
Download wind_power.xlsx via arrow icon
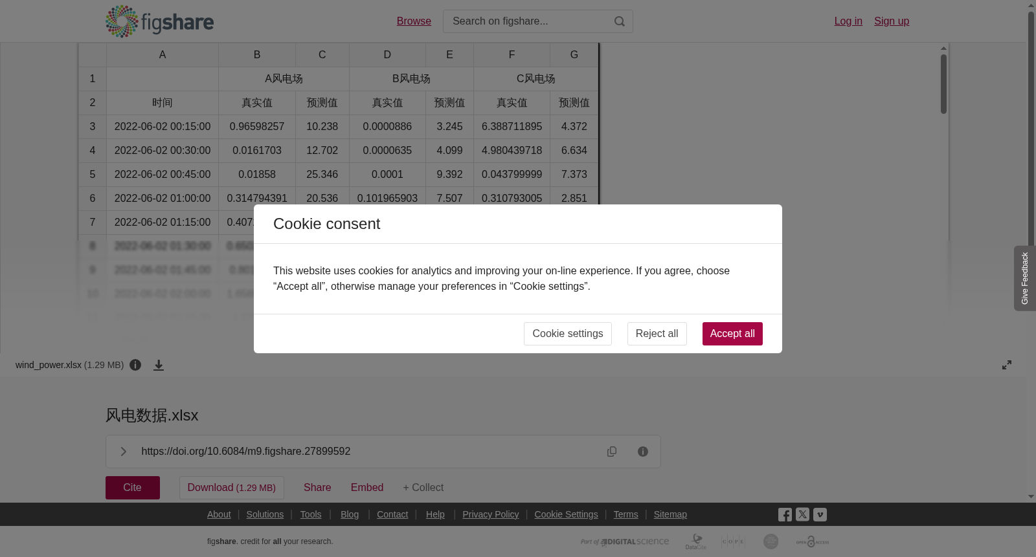[x=159, y=365]
